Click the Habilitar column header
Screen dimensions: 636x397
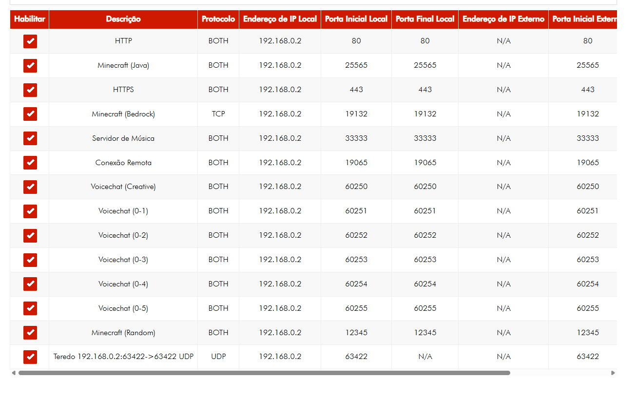[x=30, y=19]
